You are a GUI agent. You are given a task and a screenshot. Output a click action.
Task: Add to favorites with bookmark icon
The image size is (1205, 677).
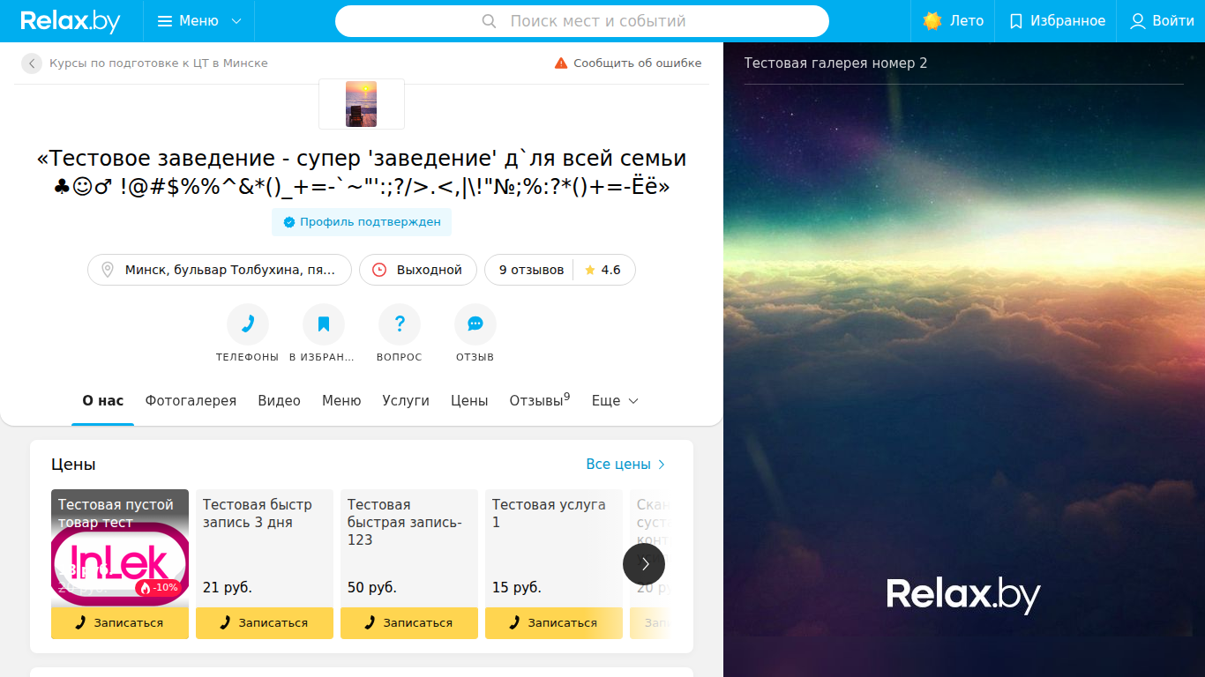(324, 324)
